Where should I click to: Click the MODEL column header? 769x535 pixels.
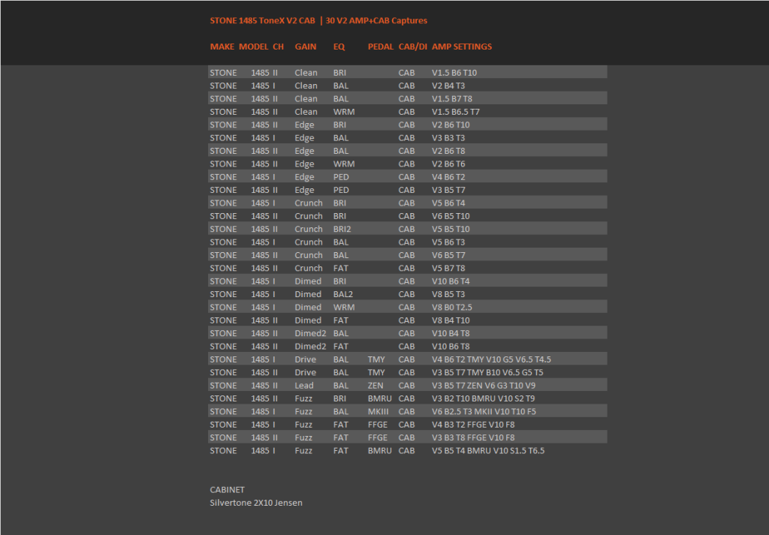click(254, 47)
